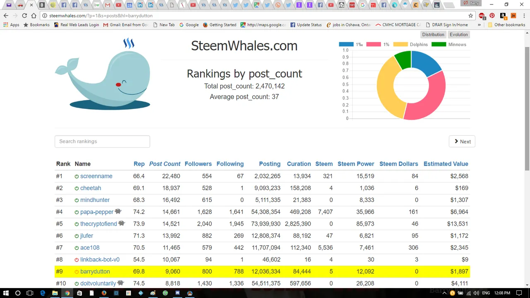Toggle the pink 1% legend swatch
Image resolution: width=530 pixels, height=298 pixels.
[x=373, y=44]
